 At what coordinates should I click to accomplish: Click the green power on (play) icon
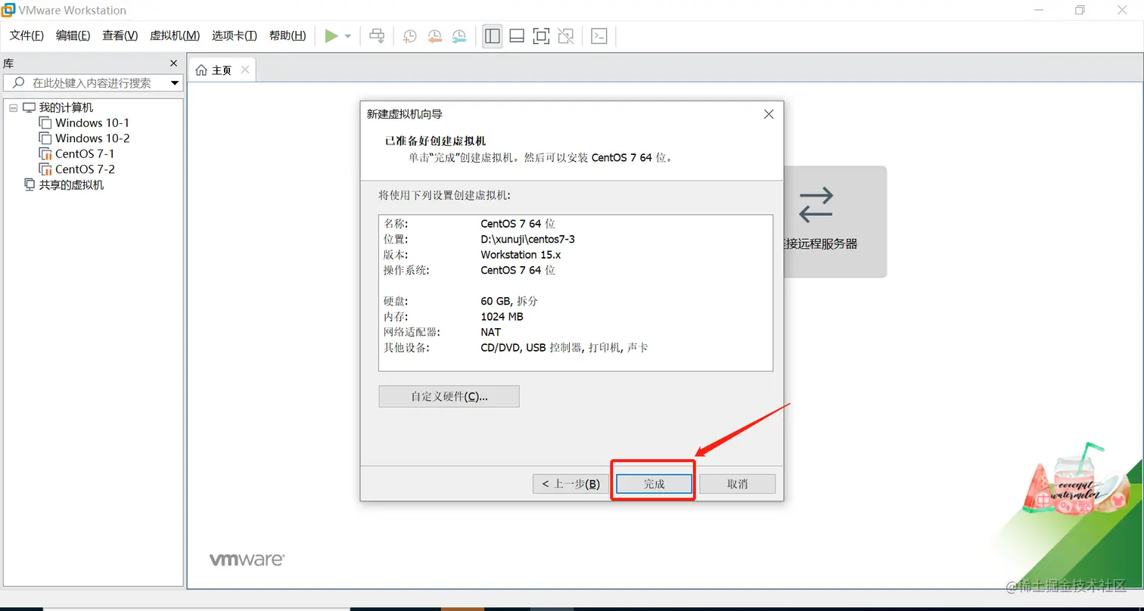tap(331, 36)
